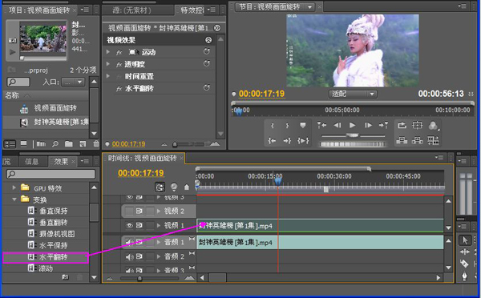Image resolution: width=481 pixels, height=298 pixels.
Task: Open the program monitor sequence dropdown
Action: coord(310,7)
